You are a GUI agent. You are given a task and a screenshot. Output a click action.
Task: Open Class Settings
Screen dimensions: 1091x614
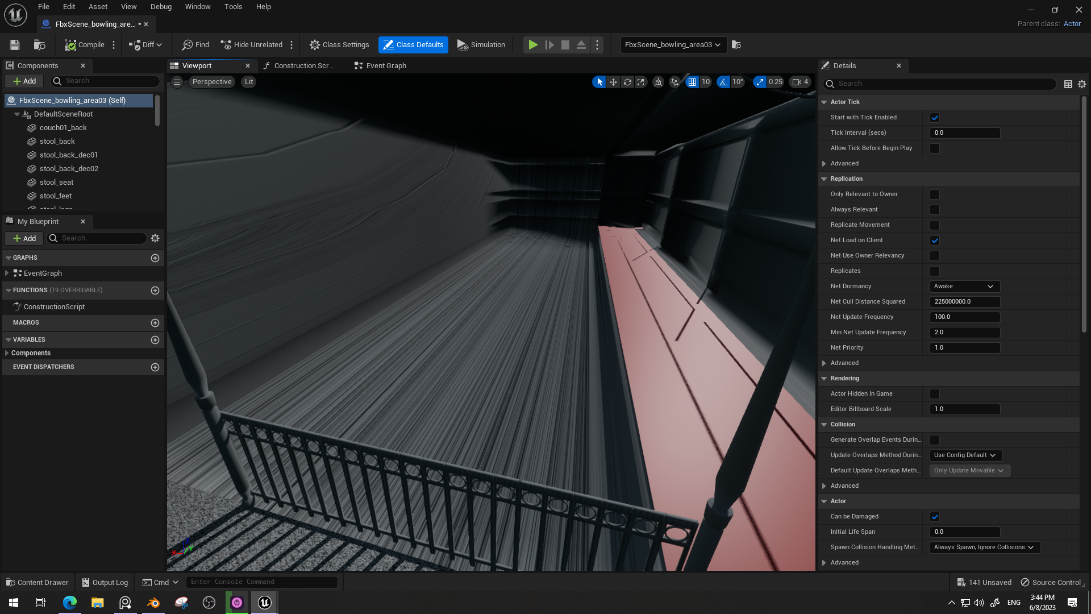pyautogui.click(x=339, y=45)
